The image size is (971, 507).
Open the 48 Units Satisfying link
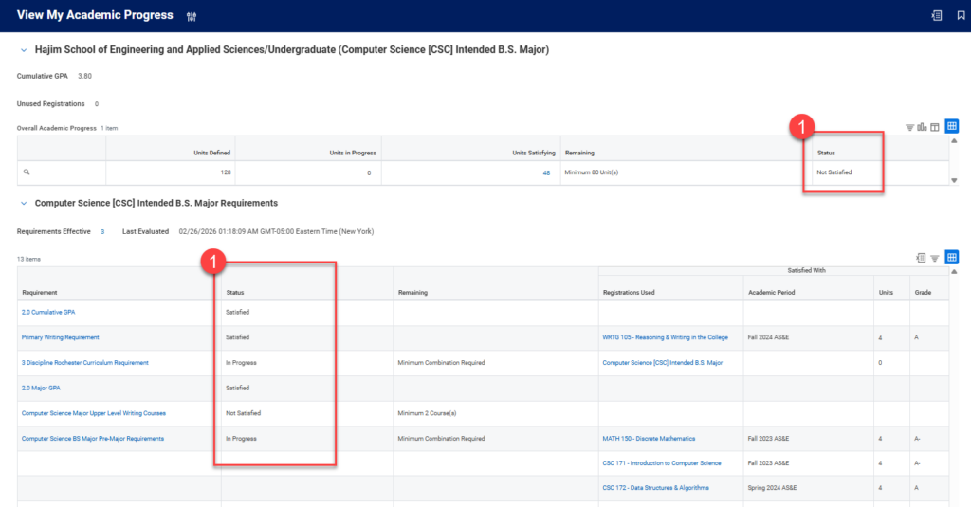pyautogui.click(x=546, y=172)
